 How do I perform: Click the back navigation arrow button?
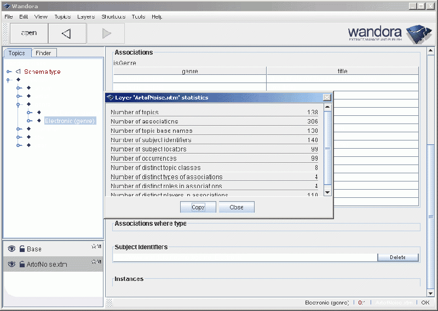[67, 34]
